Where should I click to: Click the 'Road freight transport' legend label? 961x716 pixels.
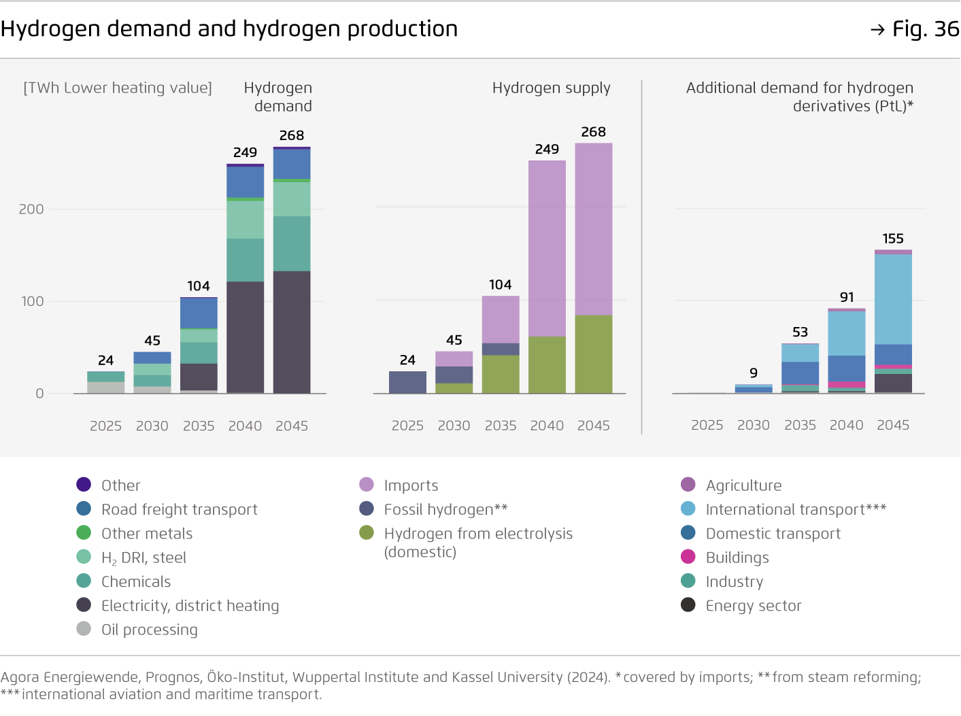[x=180, y=509]
